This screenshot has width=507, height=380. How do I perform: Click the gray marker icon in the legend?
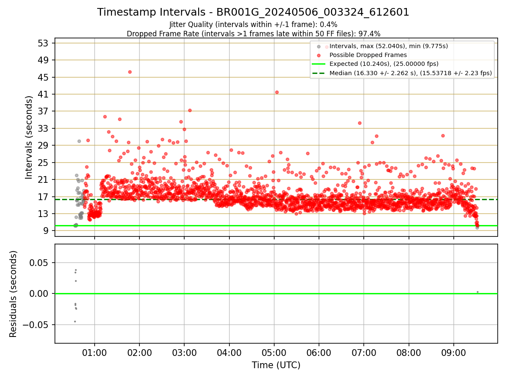[319, 46]
